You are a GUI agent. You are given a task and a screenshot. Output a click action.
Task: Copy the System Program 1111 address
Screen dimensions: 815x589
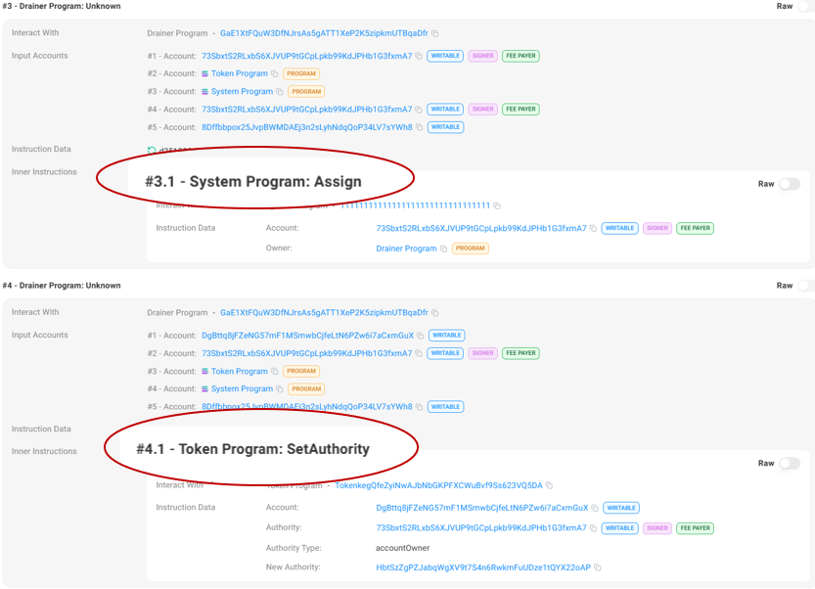(497, 206)
